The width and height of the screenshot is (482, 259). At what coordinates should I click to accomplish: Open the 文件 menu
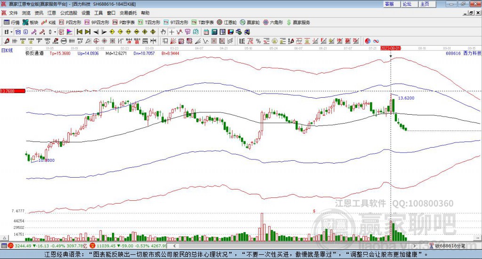[x=14, y=13]
